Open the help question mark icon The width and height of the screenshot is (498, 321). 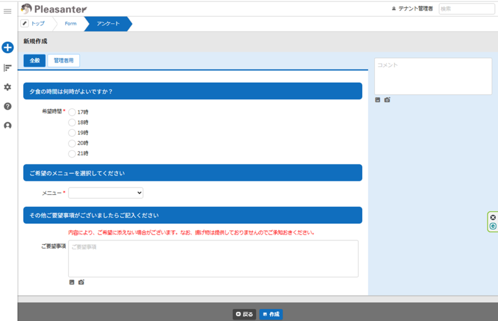pyautogui.click(x=7, y=106)
